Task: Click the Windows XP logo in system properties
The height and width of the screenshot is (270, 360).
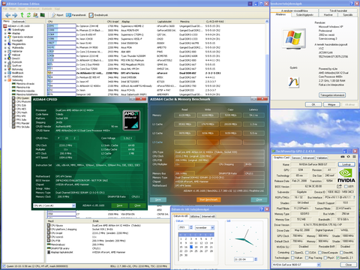Action: tap(293, 39)
